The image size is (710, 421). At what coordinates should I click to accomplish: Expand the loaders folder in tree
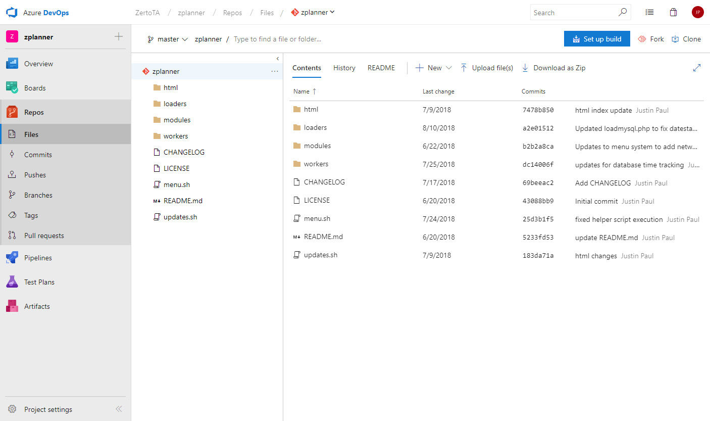pos(169,104)
